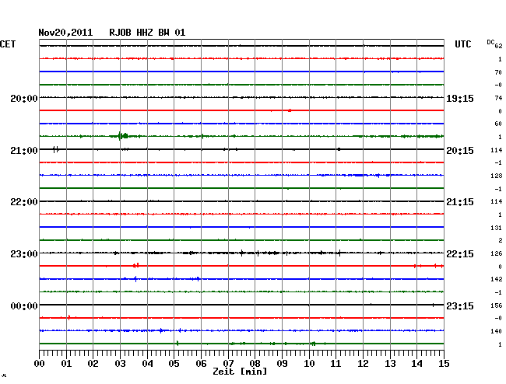This screenshot has height=384, width=506.
Task: Click the Zeit [min] axis title
Action: pos(240,372)
